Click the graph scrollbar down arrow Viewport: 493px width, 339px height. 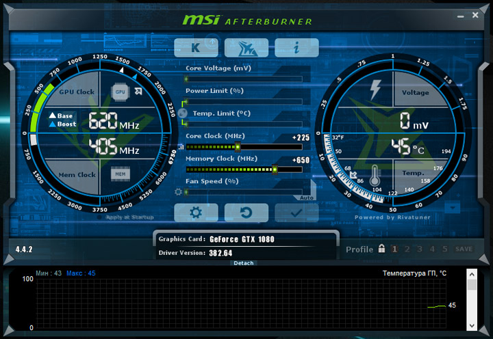472,325
